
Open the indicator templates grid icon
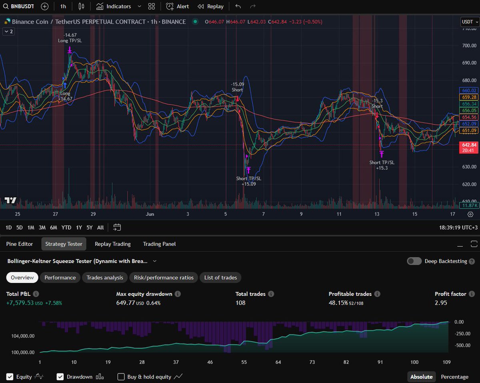[151, 6]
